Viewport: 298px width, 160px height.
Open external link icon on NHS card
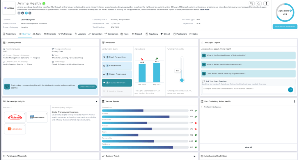[46, 114]
